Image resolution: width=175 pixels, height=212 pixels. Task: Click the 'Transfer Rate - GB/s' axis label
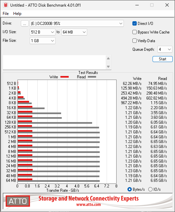pos(63,190)
